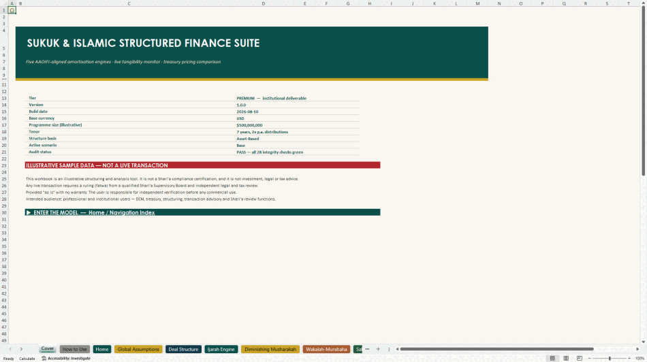
Task: Click the zoom out minus icon
Action: 590,359
